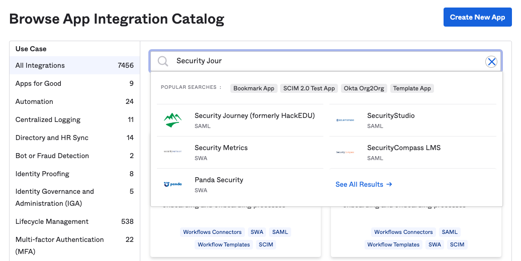Click Workflows Connectors tag on left card
This screenshot has width=521, height=261.
pyautogui.click(x=212, y=232)
